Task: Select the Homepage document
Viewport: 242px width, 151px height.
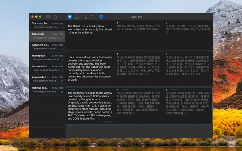Action: [47, 57]
